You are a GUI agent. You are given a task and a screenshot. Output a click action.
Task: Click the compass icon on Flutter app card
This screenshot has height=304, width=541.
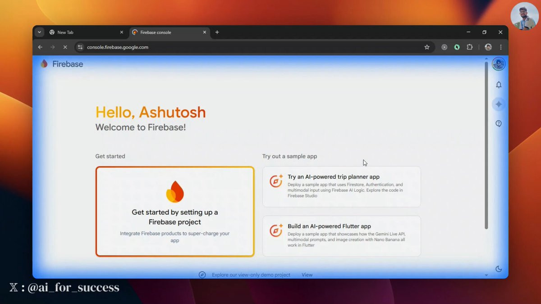(x=276, y=230)
